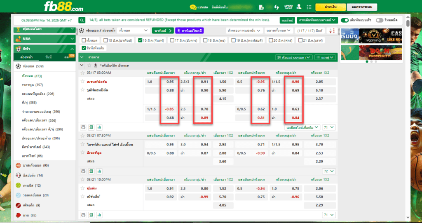Click the yellow ฝากเงิน deposit button
This screenshot has width=422, height=223.
(331, 7)
